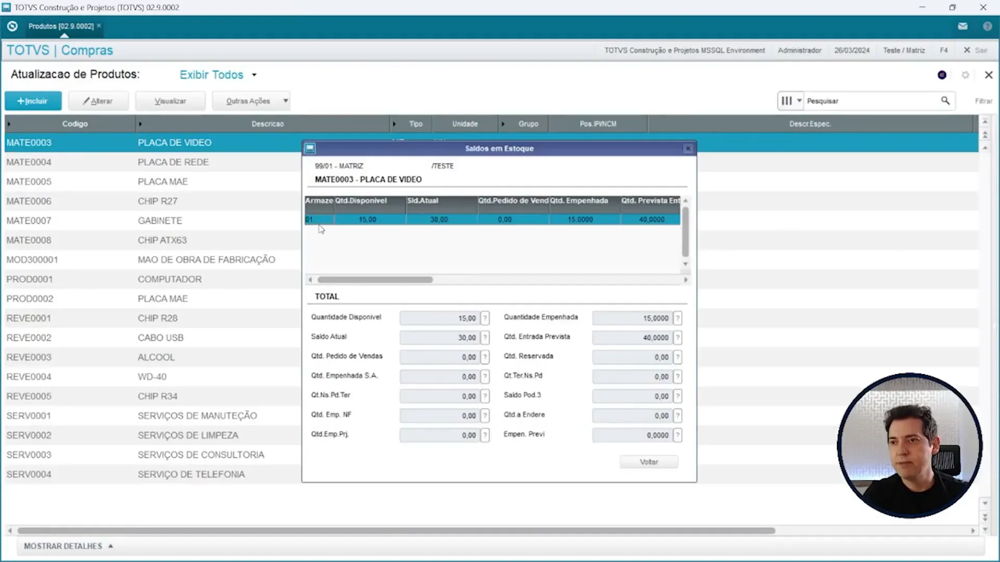Close the Saldos em Estoque dialog
Image resolution: width=1000 pixels, height=562 pixels.
(688, 148)
